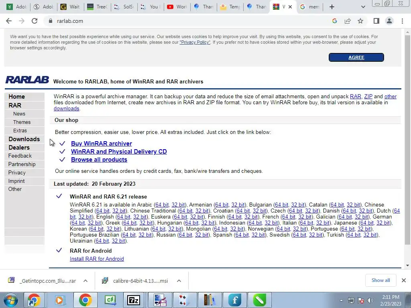The width and height of the screenshot is (411, 308).
Task: Click the AGREE cookie button
Action: (356, 57)
